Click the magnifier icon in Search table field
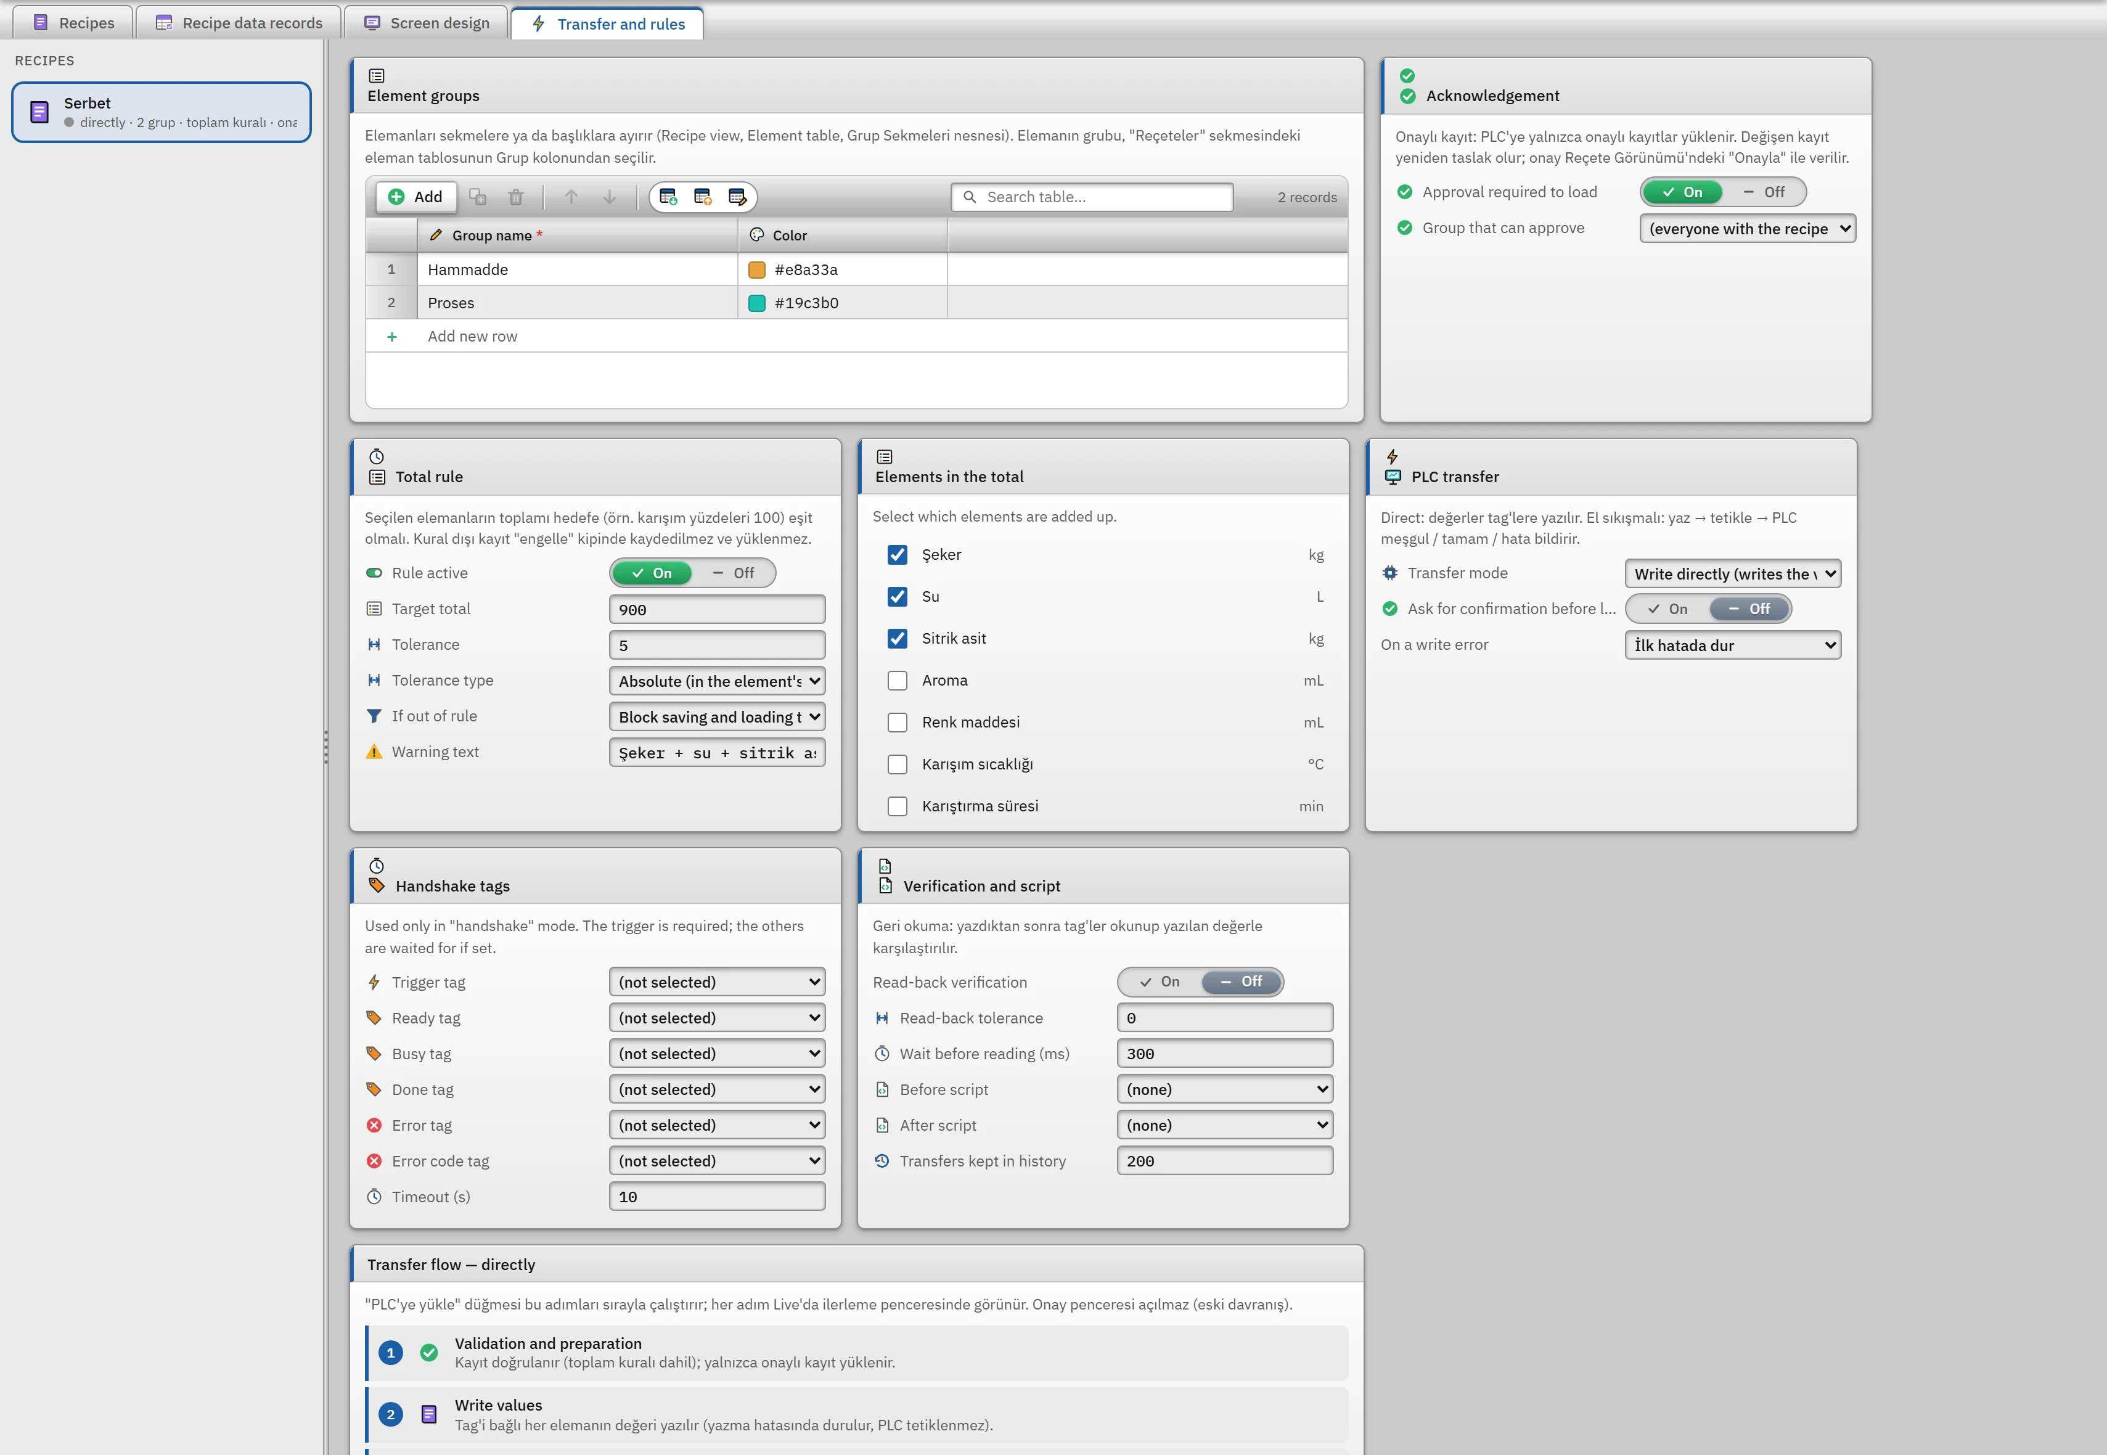This screenshot has height=1455, width=2107. tap(970, 197)
